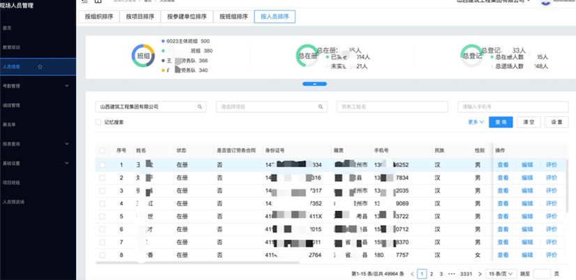Collapse statistics panel with blue handle bar
Image resolution: width=576 pixels, height=280 pixels.
coord(314,84)
